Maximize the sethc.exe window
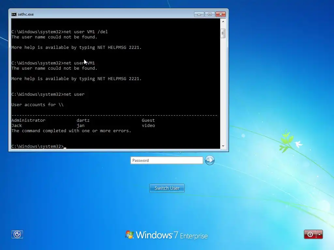334x250 pixels. coord(210,14)
